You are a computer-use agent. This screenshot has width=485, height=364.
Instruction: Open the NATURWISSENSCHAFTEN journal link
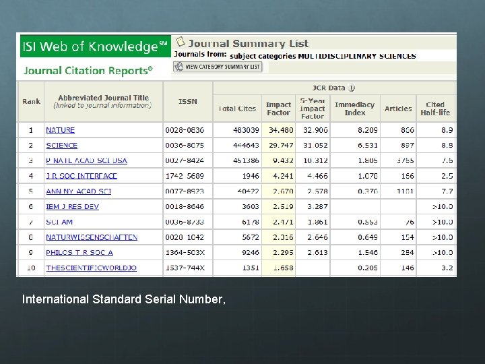92,237
